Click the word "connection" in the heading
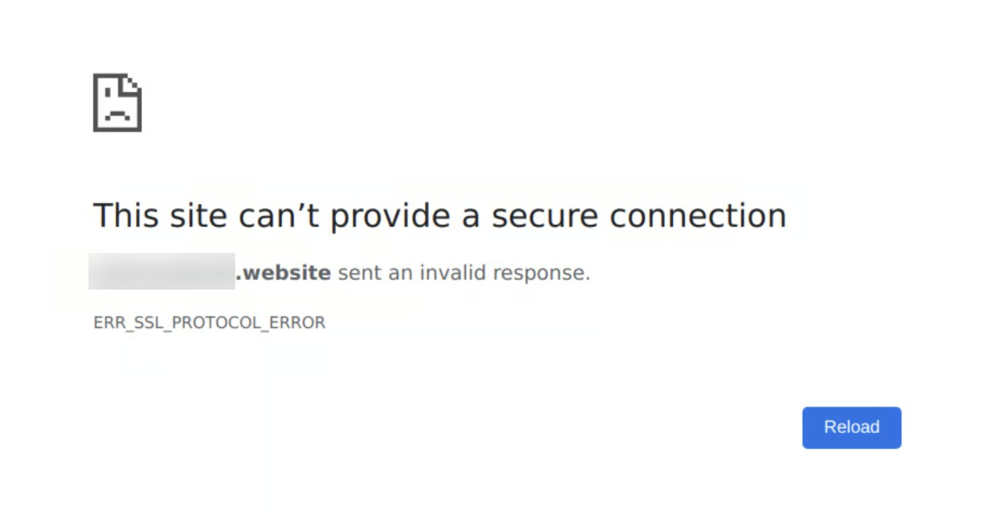Viewport: 983px width, 517px height. tap(698, 216)
